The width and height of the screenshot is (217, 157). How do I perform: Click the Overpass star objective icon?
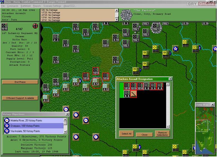click(x=7, y=126)
